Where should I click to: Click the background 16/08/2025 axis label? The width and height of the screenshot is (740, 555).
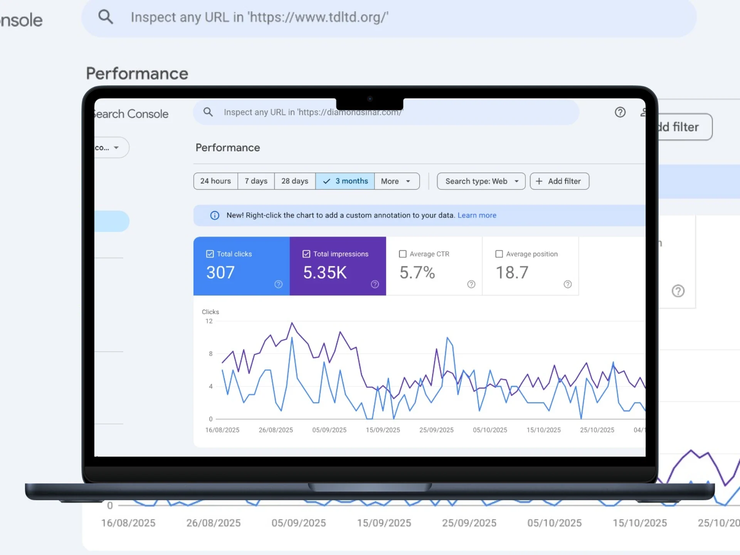pos(128,523)
